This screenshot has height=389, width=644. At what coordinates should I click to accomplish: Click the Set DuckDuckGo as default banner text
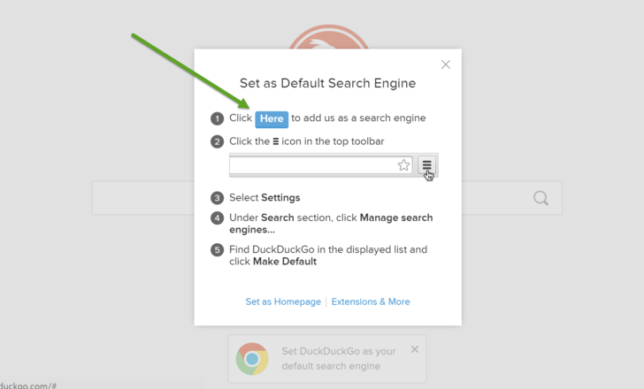(x=337, y=358)
